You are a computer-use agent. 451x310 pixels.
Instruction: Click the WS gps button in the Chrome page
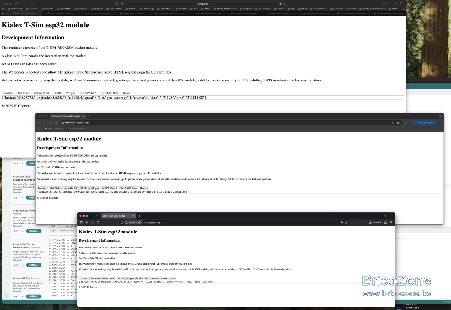(95, 188)
